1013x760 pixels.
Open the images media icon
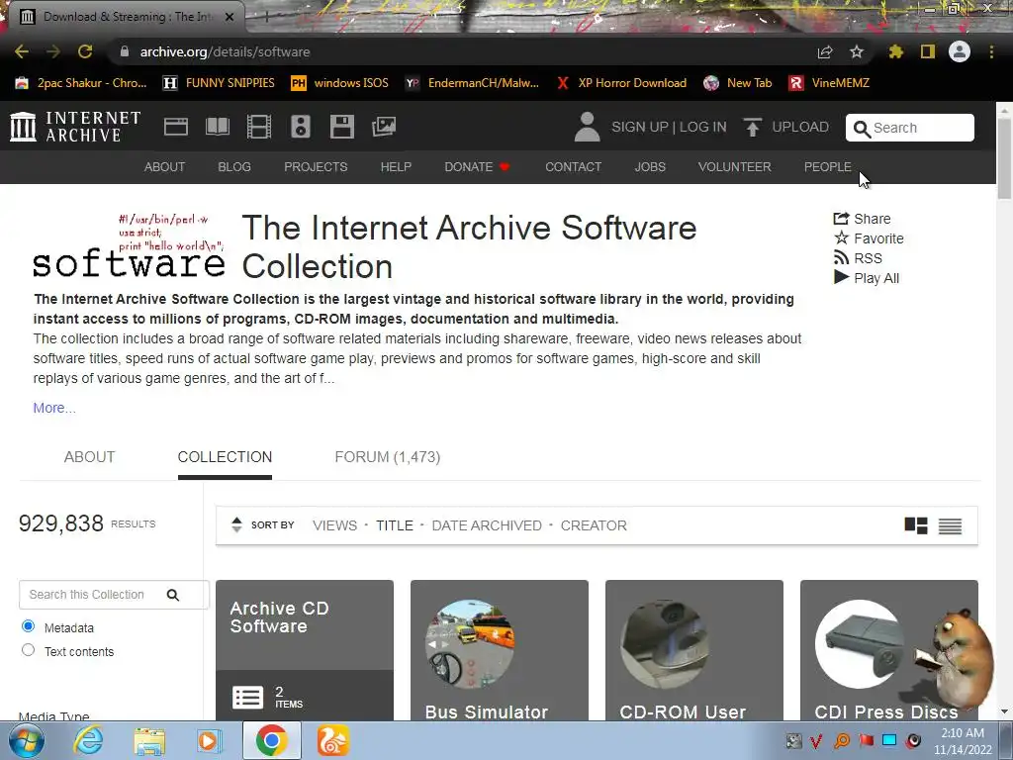384,127
